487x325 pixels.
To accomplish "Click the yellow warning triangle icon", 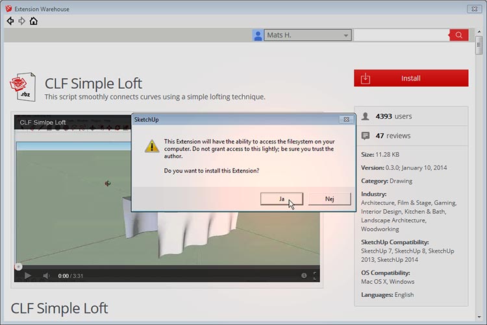I will click(x=152, y=146).
